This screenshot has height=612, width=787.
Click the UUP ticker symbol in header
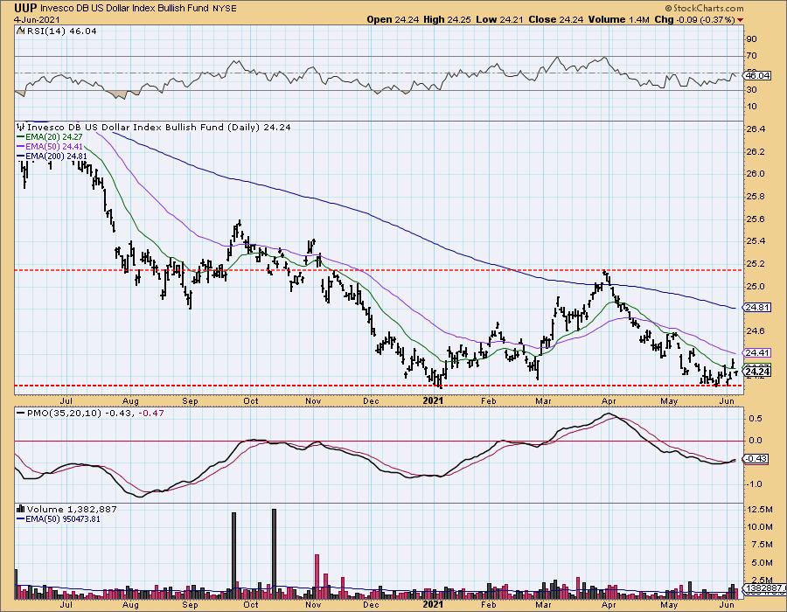17,8
